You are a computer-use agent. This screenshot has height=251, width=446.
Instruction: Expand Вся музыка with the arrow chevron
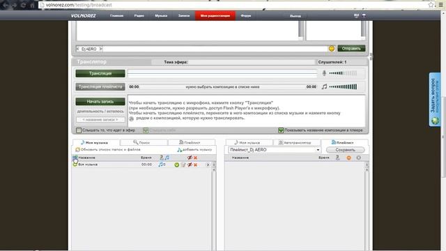click(208, 165)
